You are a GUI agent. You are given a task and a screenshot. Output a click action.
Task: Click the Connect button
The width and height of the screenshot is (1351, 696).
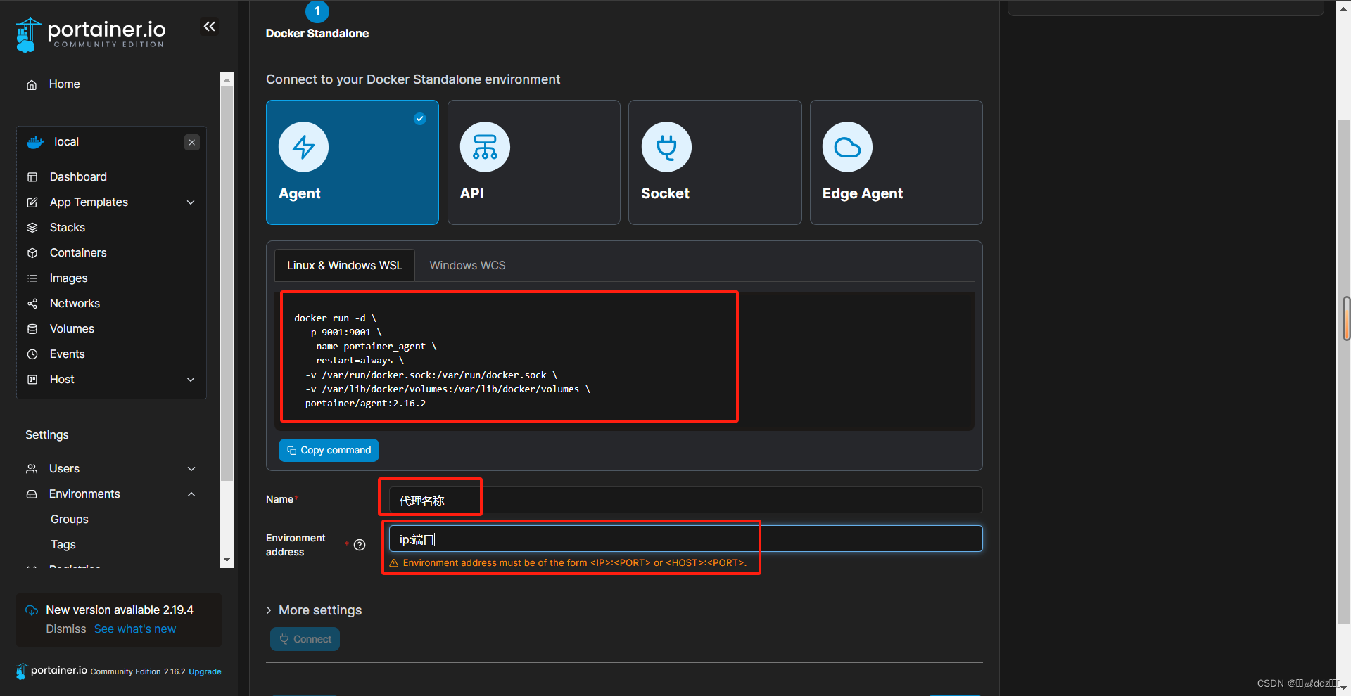305,639
